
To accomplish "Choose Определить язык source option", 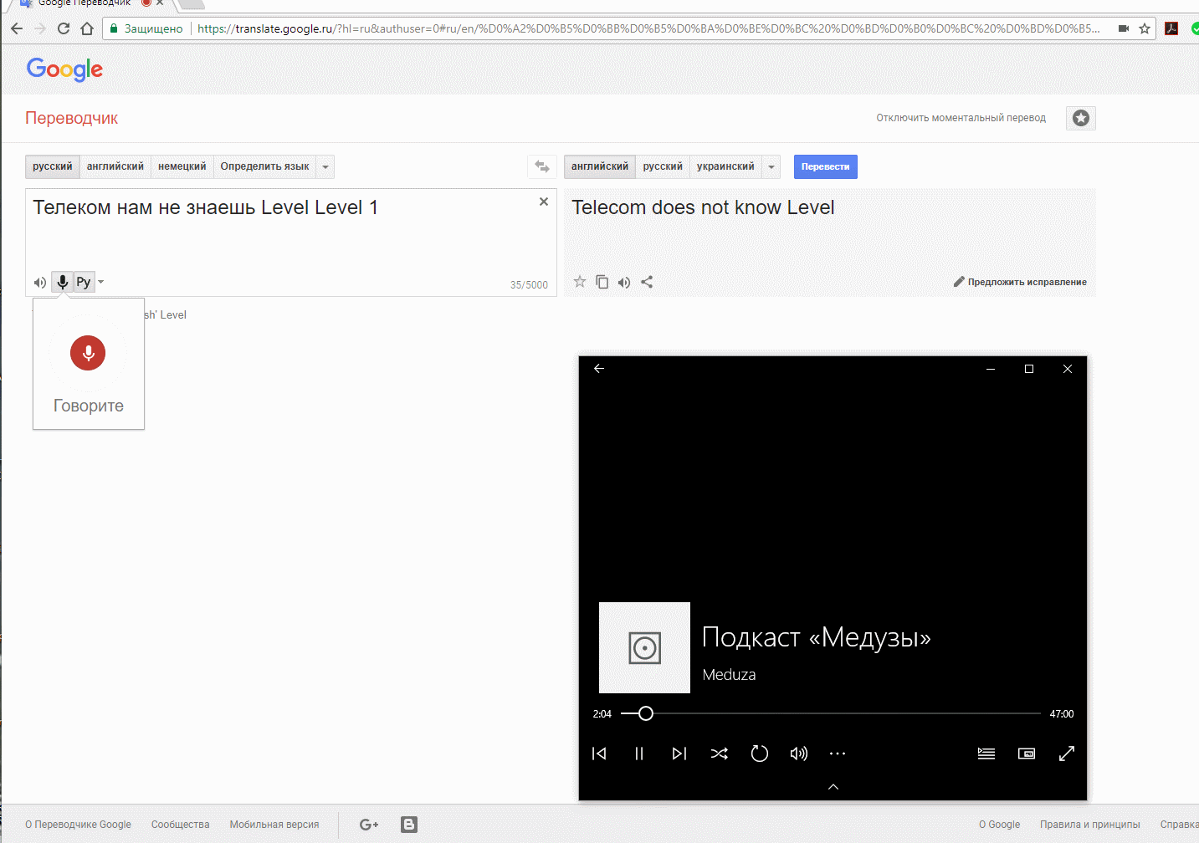I will 265,166.
